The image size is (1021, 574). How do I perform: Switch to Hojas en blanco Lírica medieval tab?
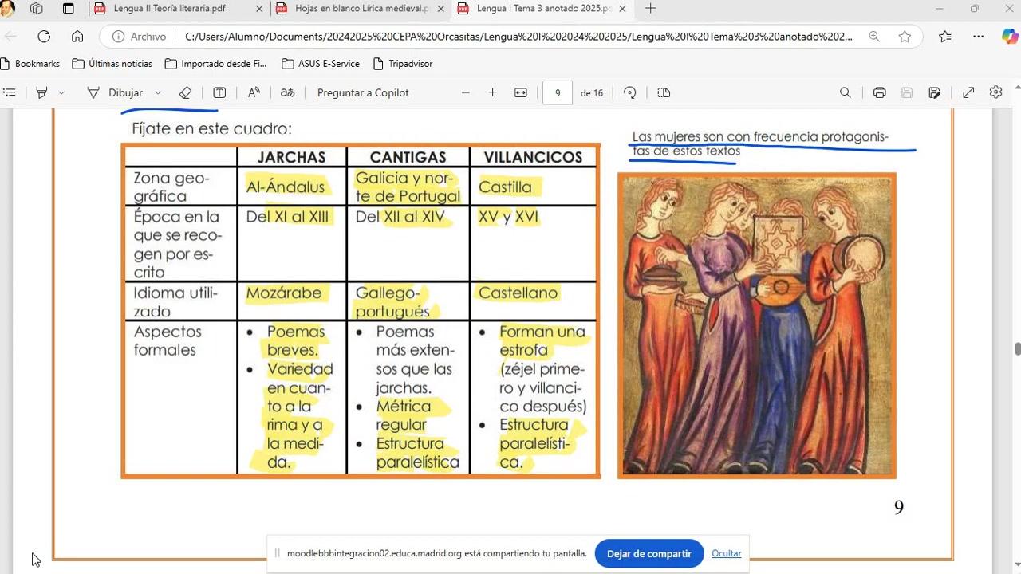point(361,9)
